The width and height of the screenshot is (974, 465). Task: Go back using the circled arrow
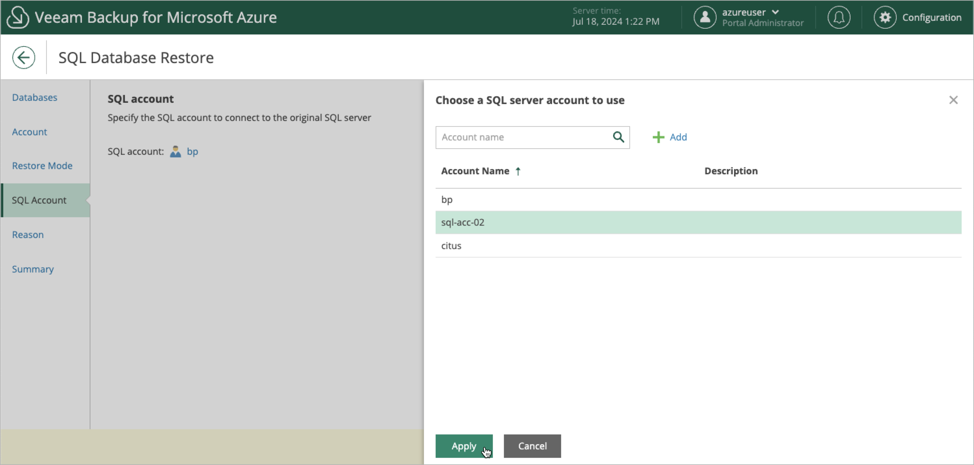23,58
